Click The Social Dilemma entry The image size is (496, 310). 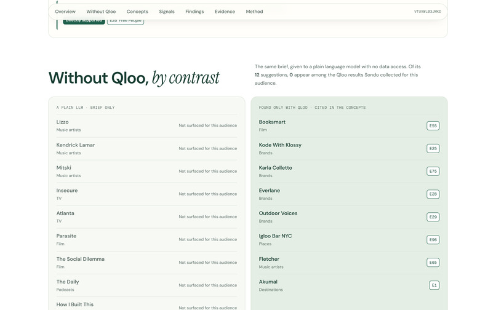coord(147,263)
